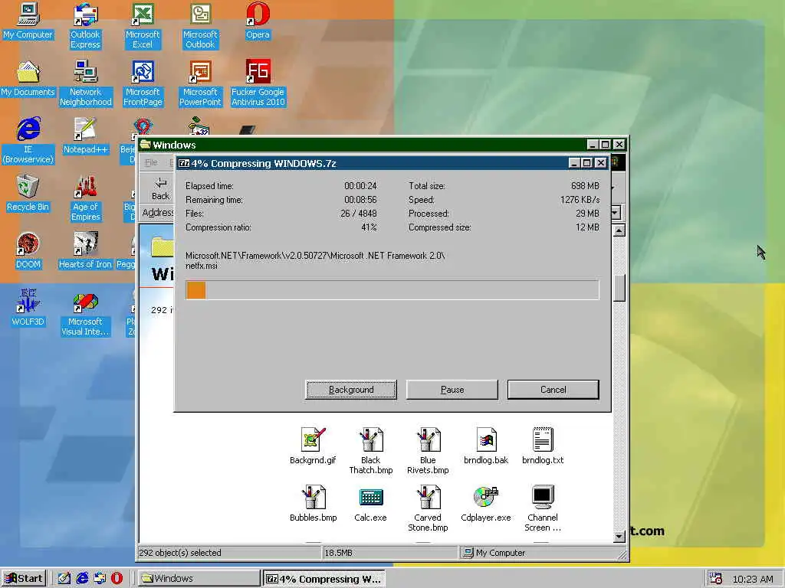
Task: Select Cdplayer.exe file
Action: coord(486,504)
